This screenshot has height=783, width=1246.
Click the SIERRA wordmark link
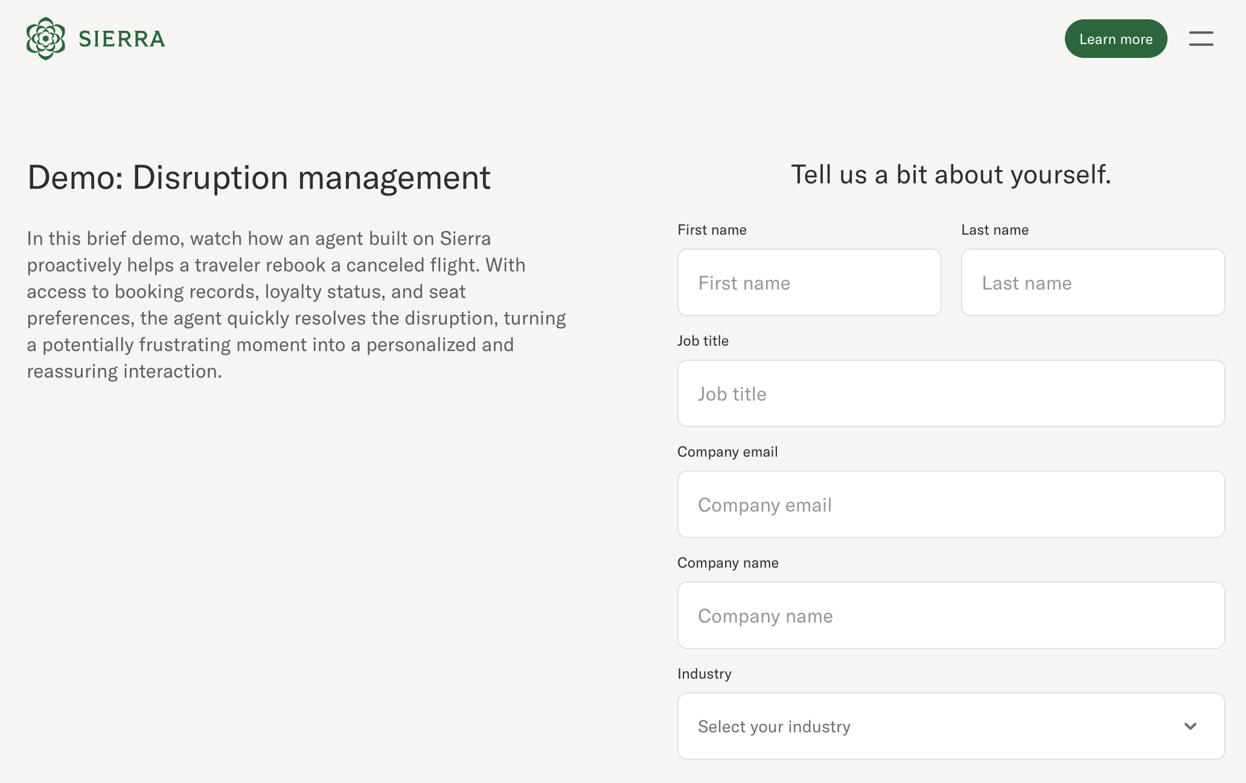tap(122, 39)
